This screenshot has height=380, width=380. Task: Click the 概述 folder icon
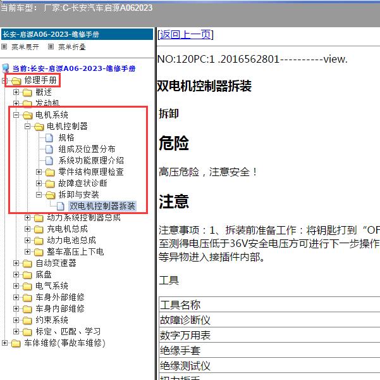[27, 92]
